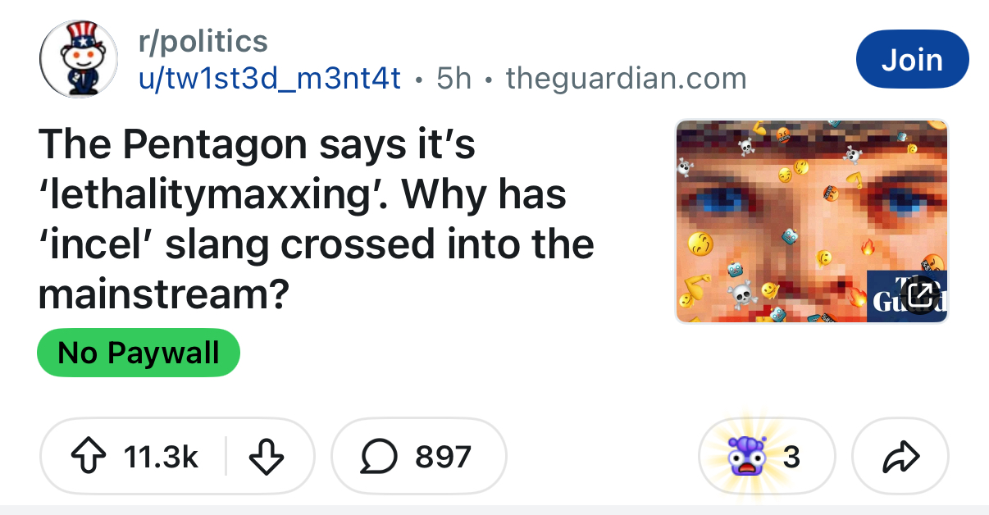Open the r/politics Uncle Sam avatar
The height and width of the screenshot is (515, 989).
tap(79, 59)
